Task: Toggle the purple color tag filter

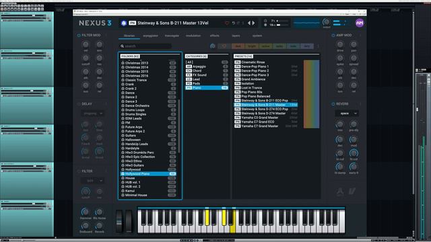Action: click(x=307, y=46)
